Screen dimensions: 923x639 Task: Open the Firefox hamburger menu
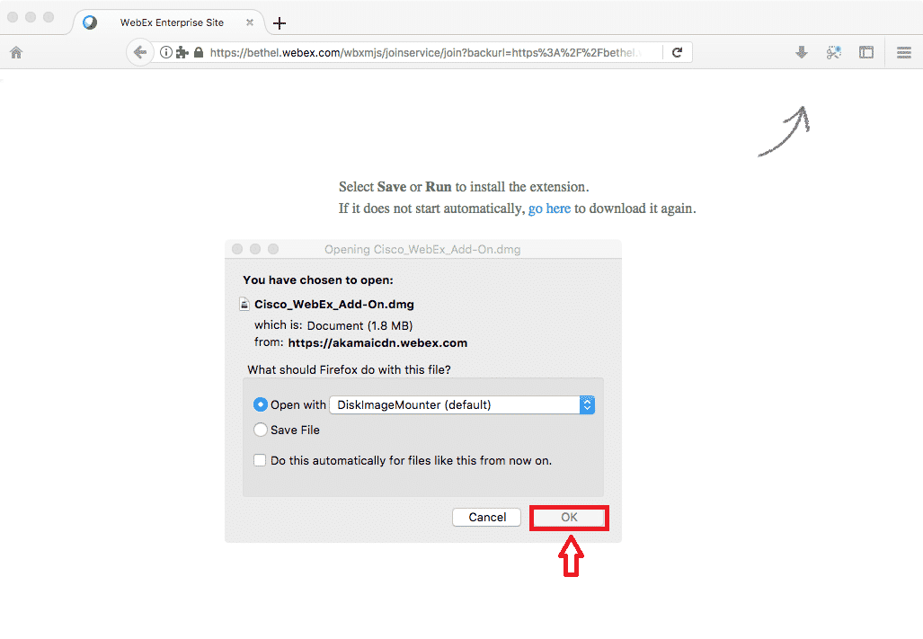click(904, 52)
